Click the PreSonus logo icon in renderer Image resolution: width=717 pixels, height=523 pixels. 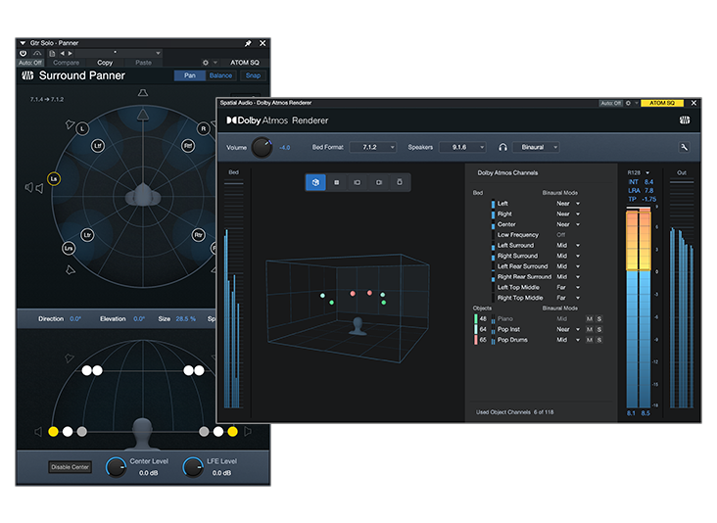pyautogui.click(x=686, y=120)
